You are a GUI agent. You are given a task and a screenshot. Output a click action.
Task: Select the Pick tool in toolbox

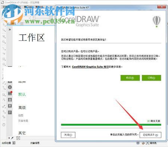[4, 24]
